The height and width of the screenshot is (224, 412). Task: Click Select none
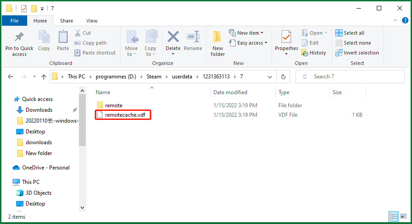coord(353,43)
